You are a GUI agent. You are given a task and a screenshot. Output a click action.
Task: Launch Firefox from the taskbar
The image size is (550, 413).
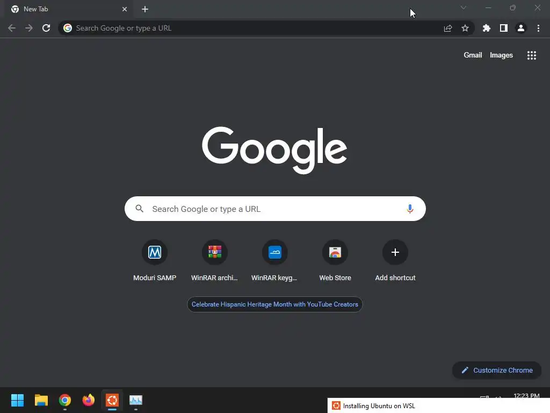coord(89,400)
